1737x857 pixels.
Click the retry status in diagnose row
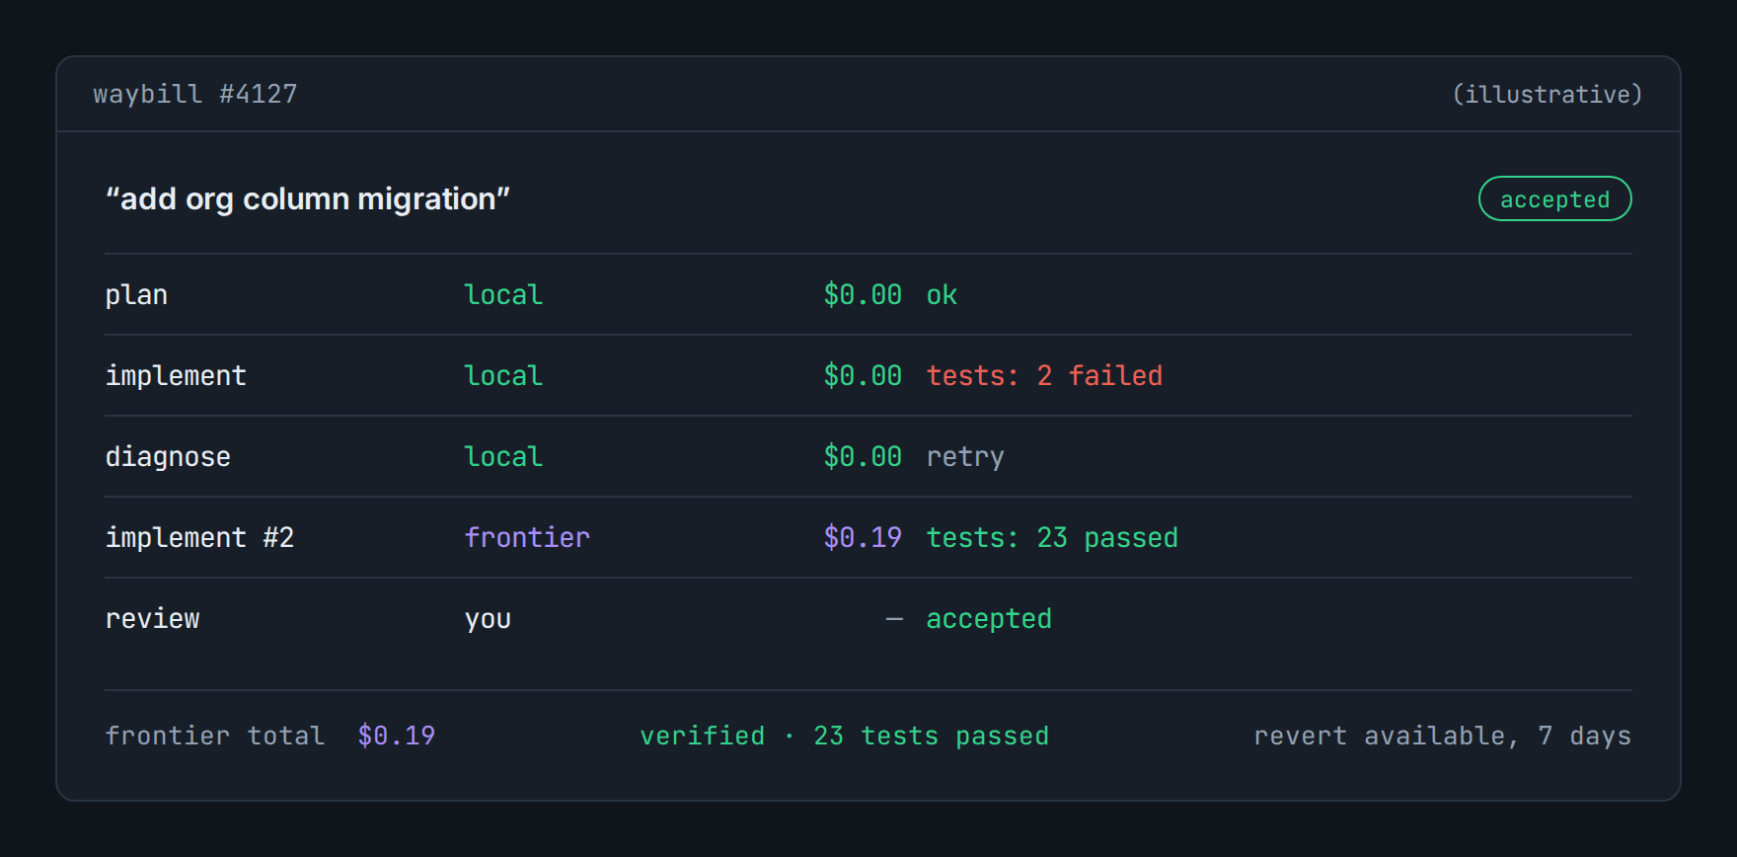pos(965,457)
